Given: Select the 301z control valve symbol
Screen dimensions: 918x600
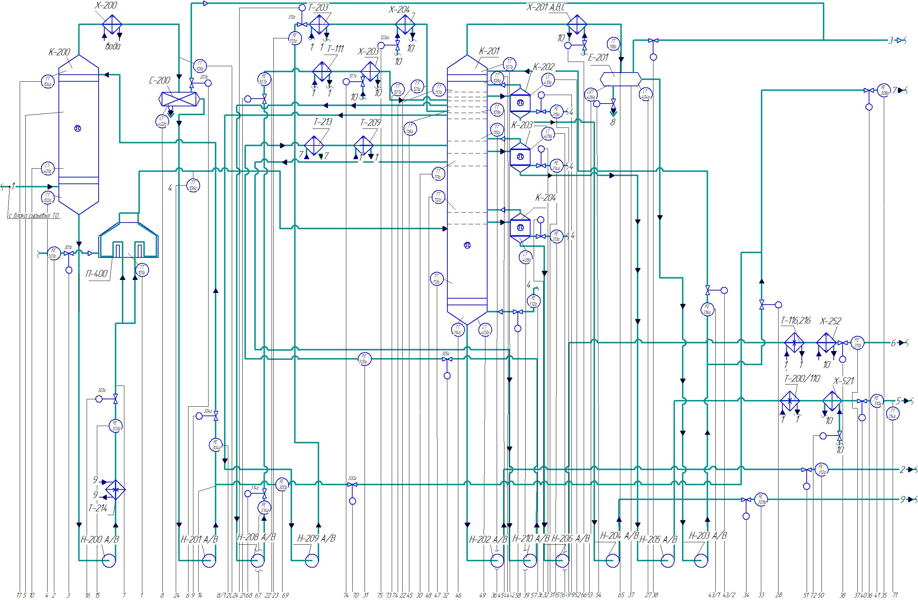Looking at the screenshot, I should 69,253.
